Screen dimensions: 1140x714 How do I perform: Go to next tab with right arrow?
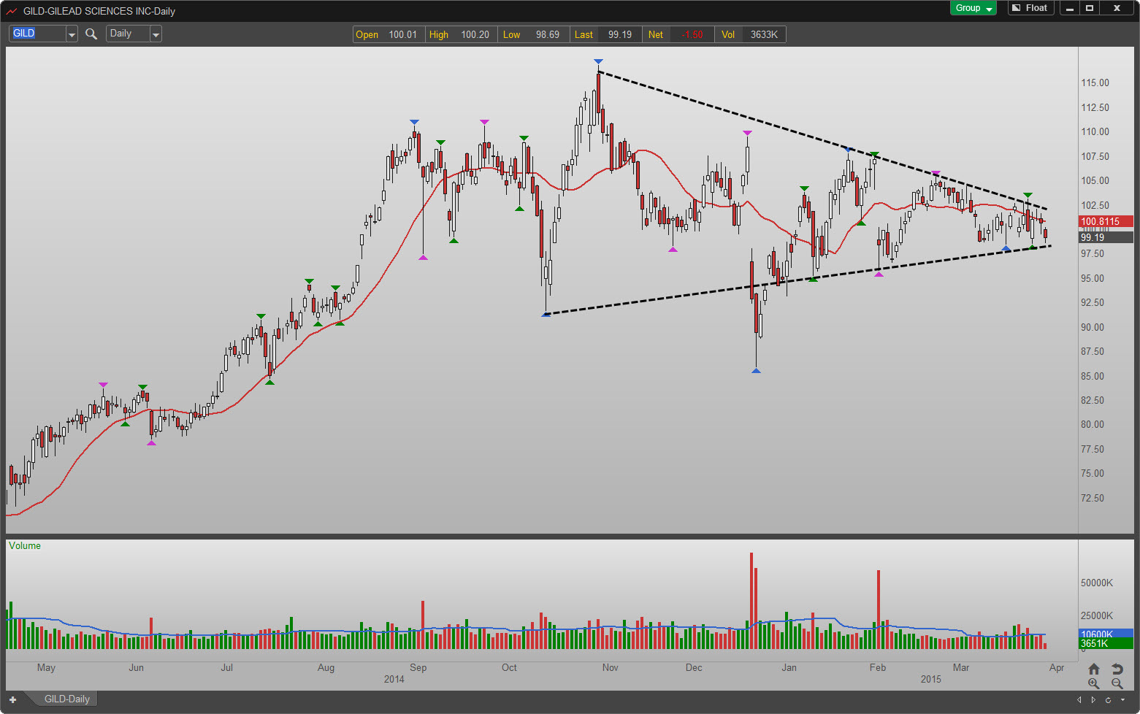click(1093, 699)
